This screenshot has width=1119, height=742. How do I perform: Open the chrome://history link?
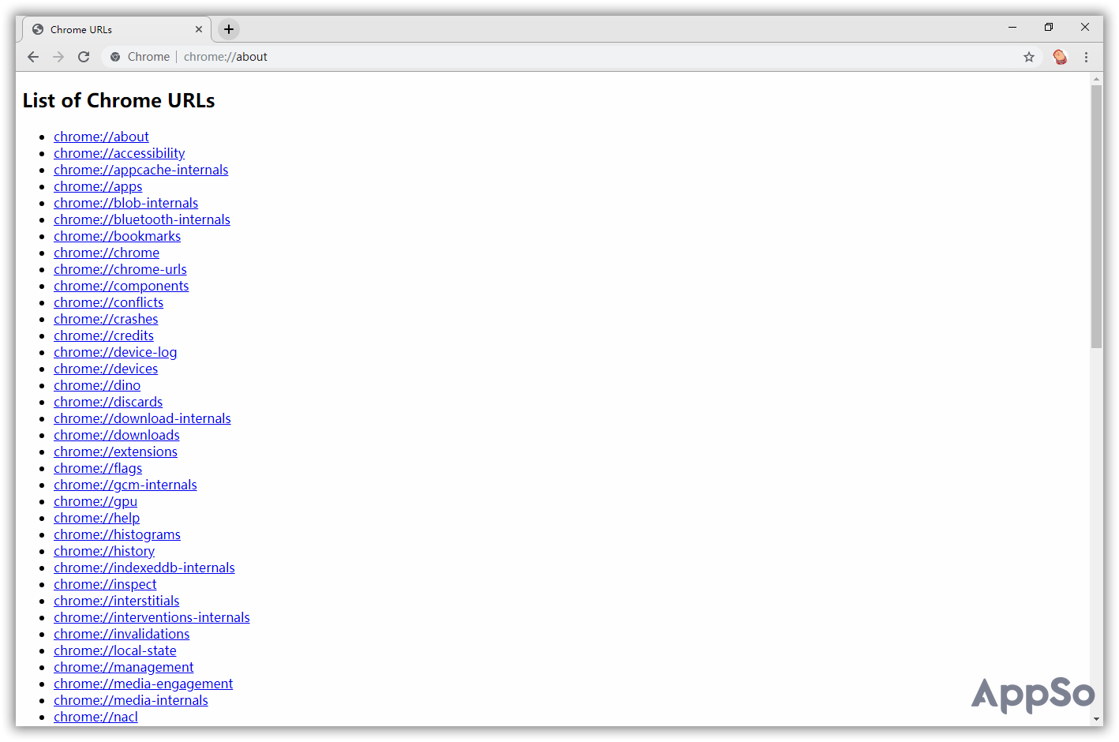(104, 551)
